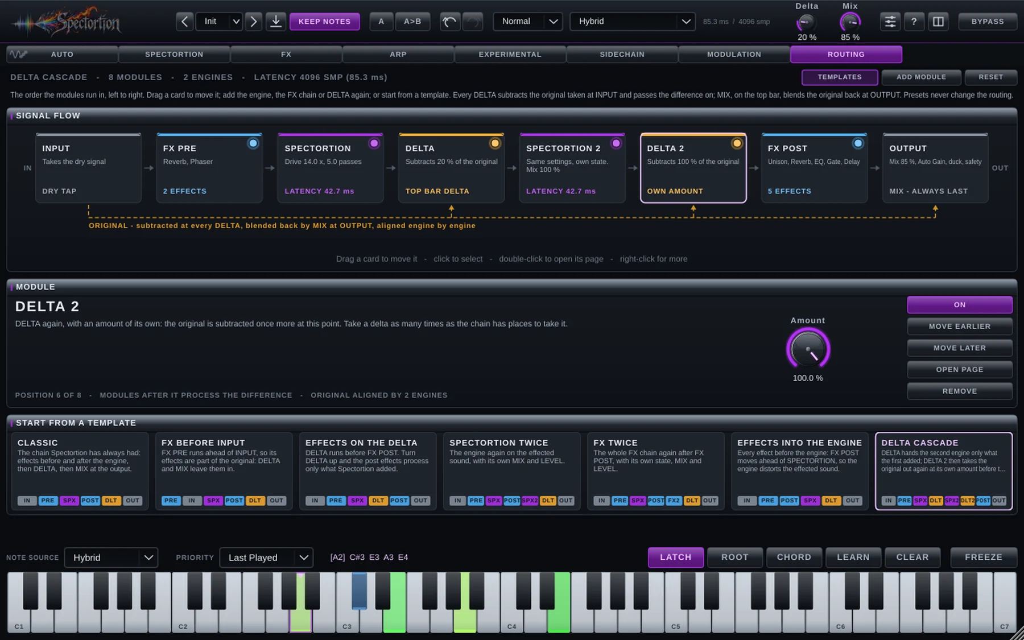This screenshot has height=640, width=1024.
Task: Open the settings sliders icon
Action: point(890,22)
